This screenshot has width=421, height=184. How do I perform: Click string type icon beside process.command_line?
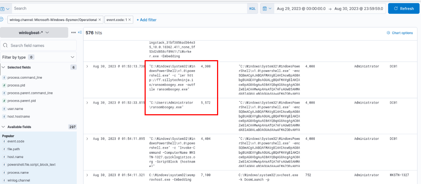point(4,78)
